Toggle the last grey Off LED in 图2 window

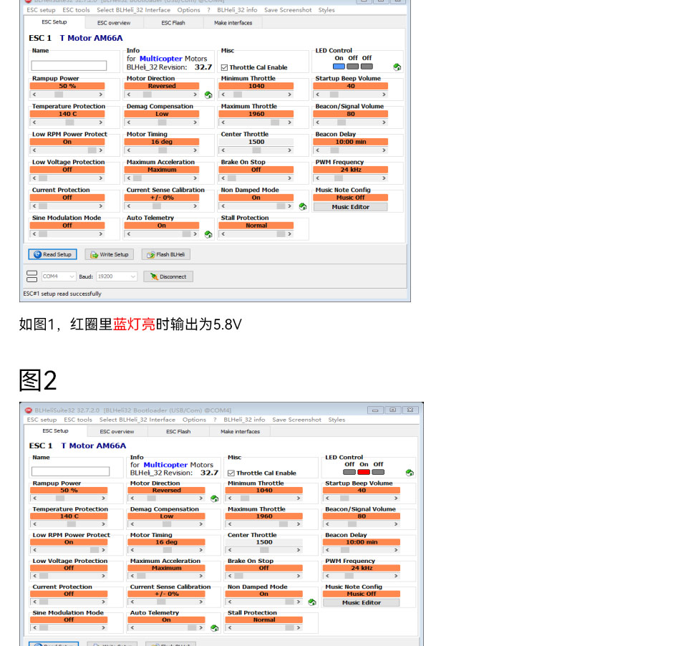[378, 472]
